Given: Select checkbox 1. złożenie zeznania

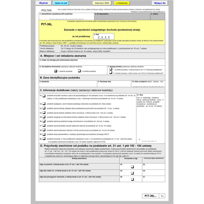Looking at the screenshot, I should point(56,71).
